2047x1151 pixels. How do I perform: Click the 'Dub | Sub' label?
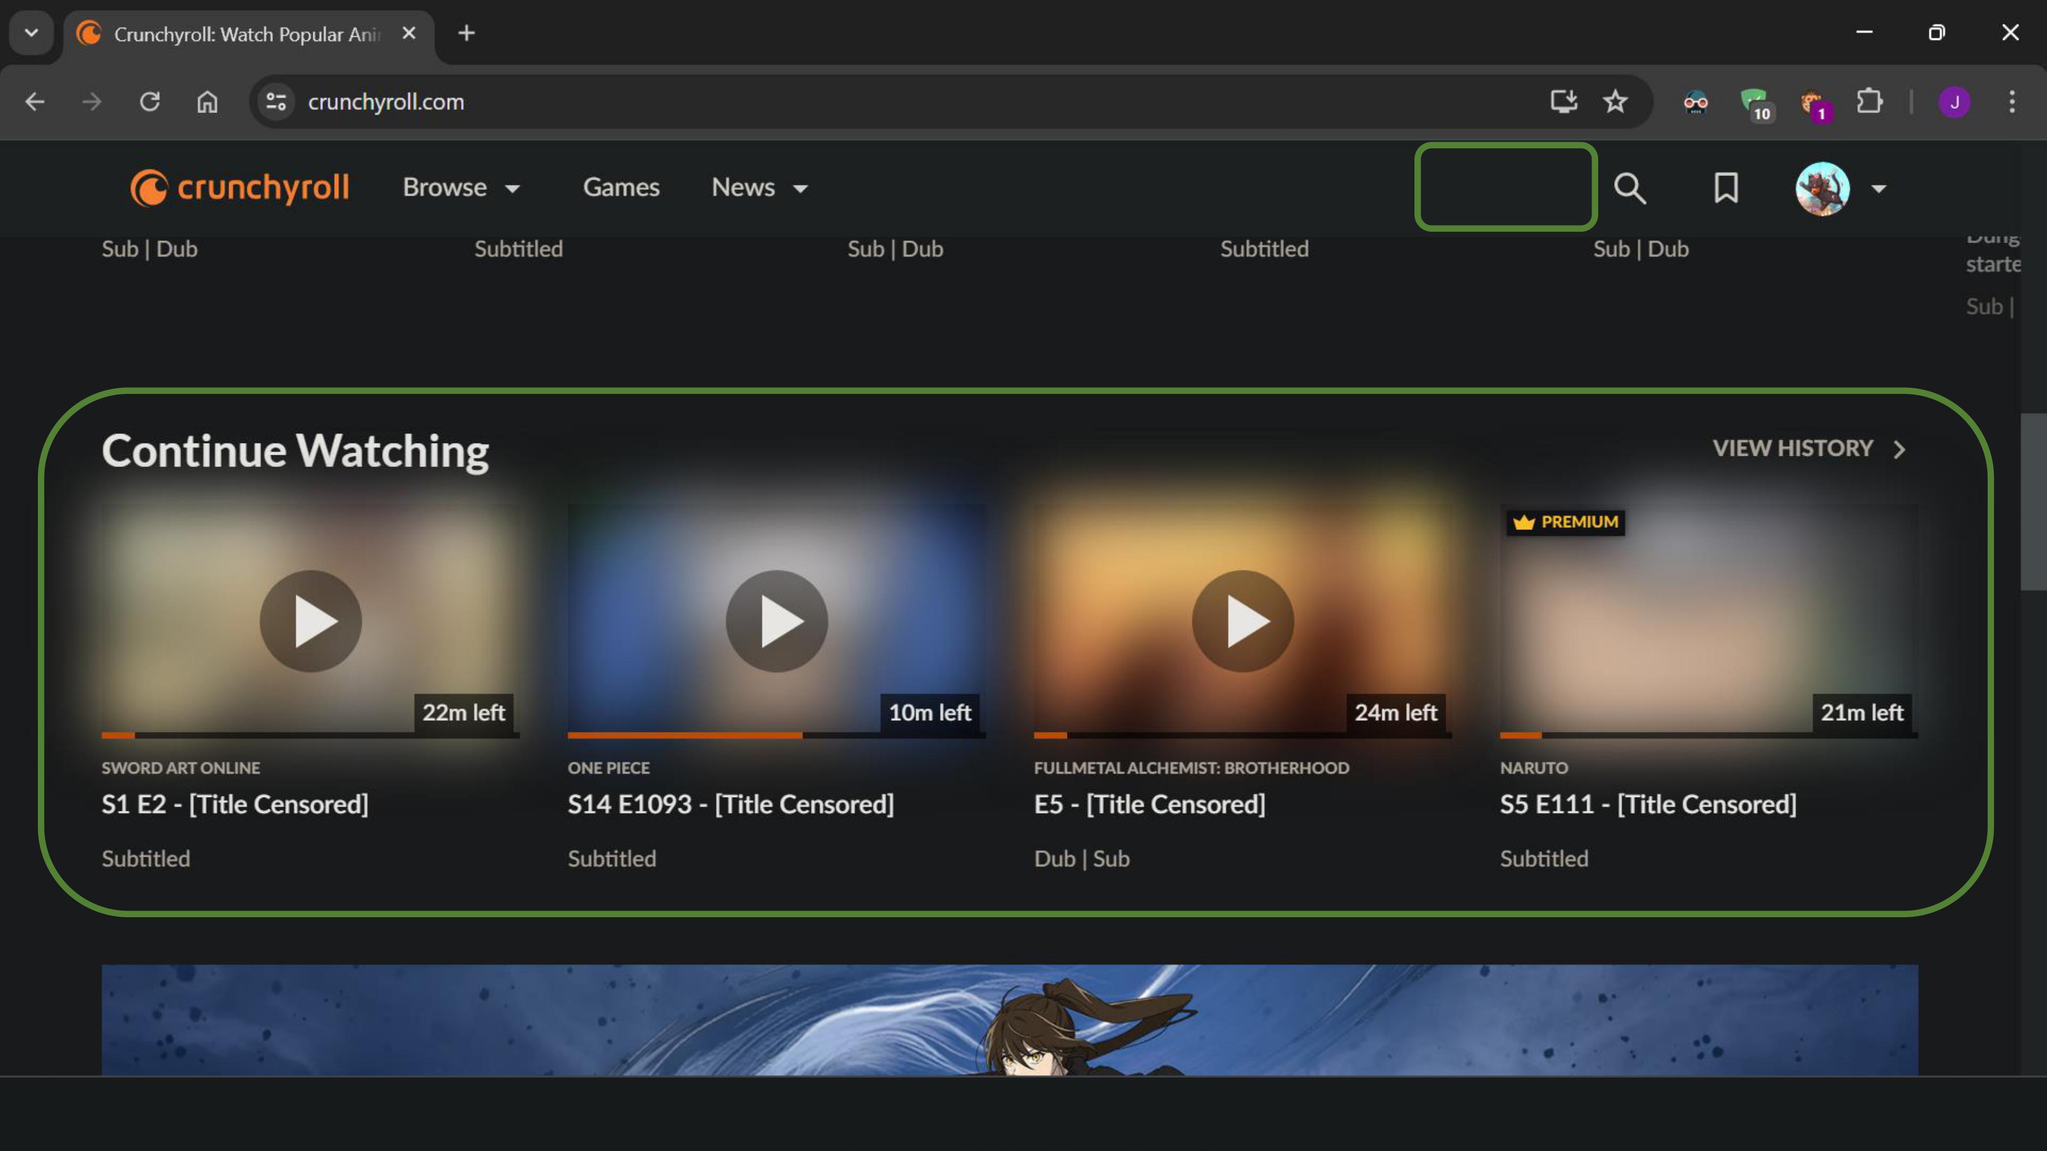pyautogui.click(x=1081, y=859)
